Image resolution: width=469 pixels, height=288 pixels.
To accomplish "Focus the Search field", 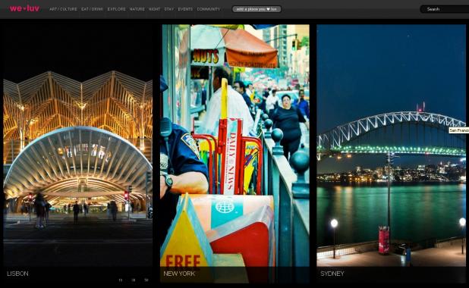I will click(x=445, y=9).
